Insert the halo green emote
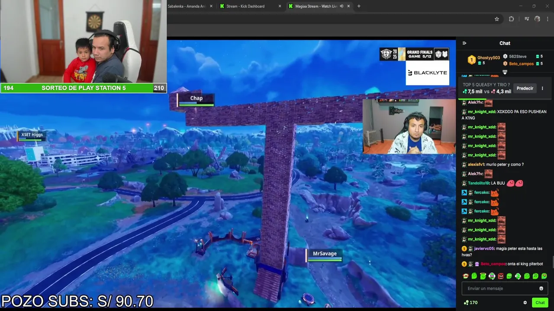Screen dimensions: 554x311 [x=483, y=276]
